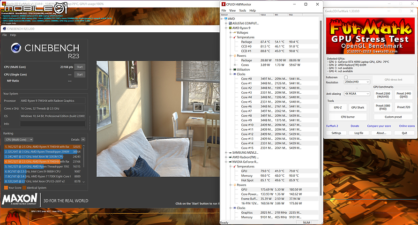Click the Identical System brown legend swatch
The image size is (418, 225).
(x=24, y=187)
